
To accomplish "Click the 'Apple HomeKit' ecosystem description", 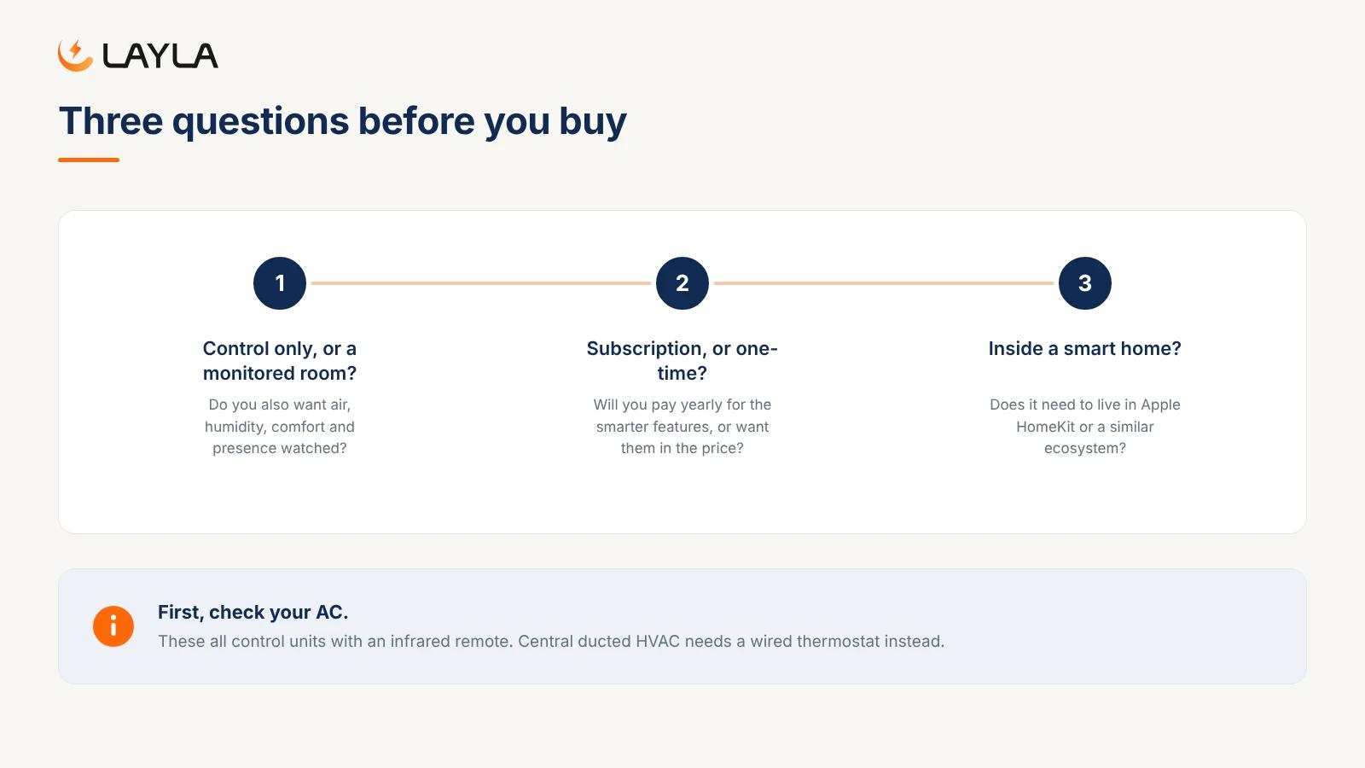I will click(x=1085, y=427).
